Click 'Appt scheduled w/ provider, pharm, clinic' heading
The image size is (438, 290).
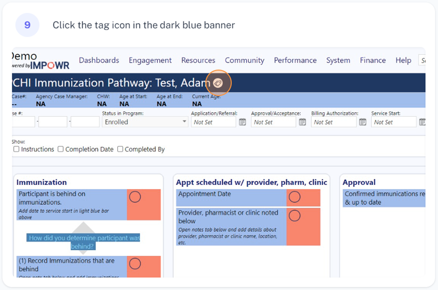coord(252,182)
